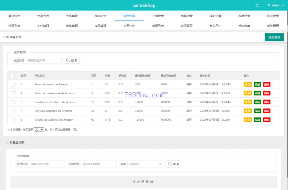Click the admin user profile icon
The image size is (288, 190).
click(269, 5)
